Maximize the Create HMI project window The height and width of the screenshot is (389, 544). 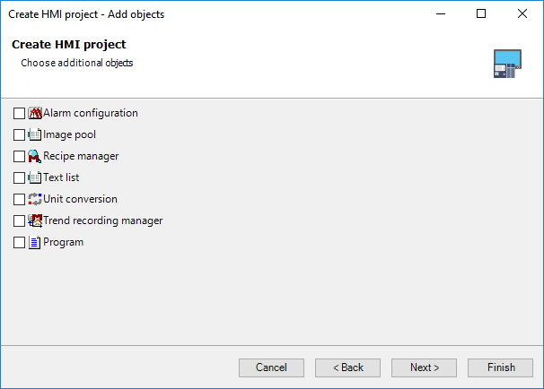coord(481,13)
